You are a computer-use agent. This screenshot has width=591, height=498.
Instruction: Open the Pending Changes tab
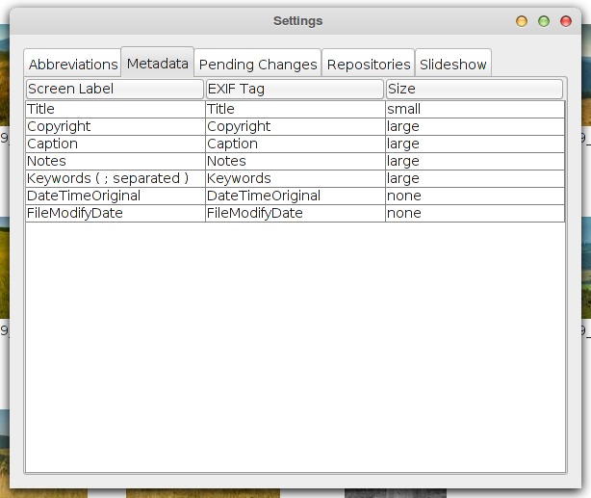(258, 64)
